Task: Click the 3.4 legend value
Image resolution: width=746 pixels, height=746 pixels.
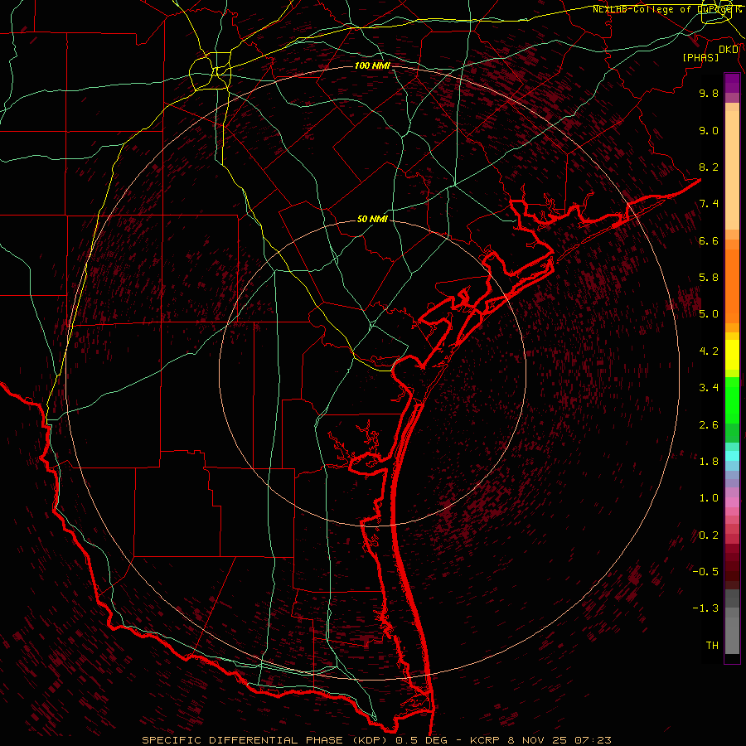Action: coord(709,388)
